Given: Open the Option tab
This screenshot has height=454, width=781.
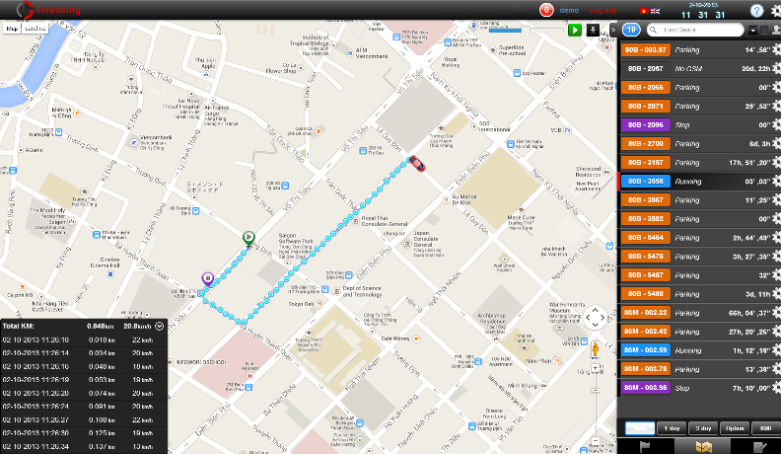Looking at the screenshot, I should (735, 428).
